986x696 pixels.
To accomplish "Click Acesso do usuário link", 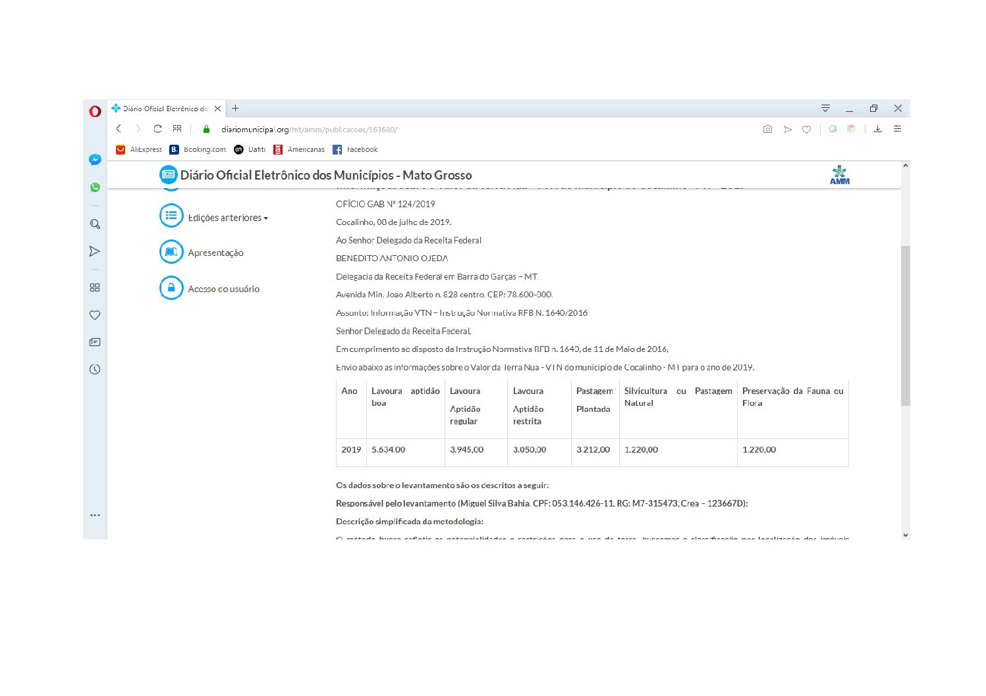I will (223, 289).
